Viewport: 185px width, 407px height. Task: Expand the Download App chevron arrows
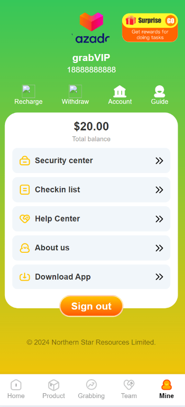tap(159, 277)
